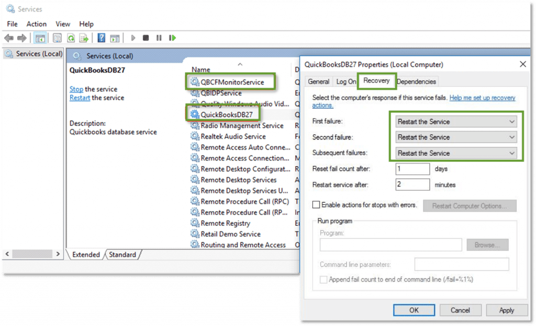This screenshot has width=536, height=326.
Task: Click the Restart service after minutes field
Action: point(412,184)
